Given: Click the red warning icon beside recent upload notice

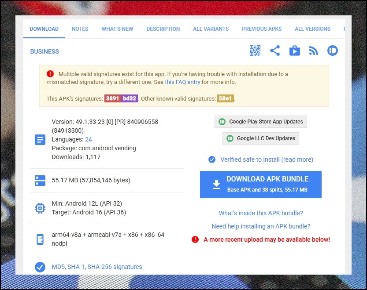Looking at the screenshot, I should (195, 239).
